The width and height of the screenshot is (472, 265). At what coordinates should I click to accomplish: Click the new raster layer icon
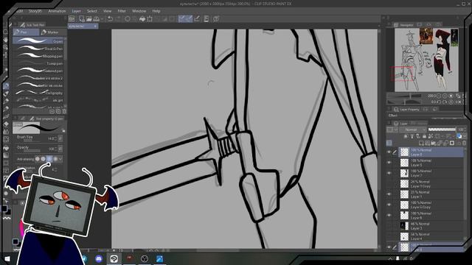(x=421, y=143)
